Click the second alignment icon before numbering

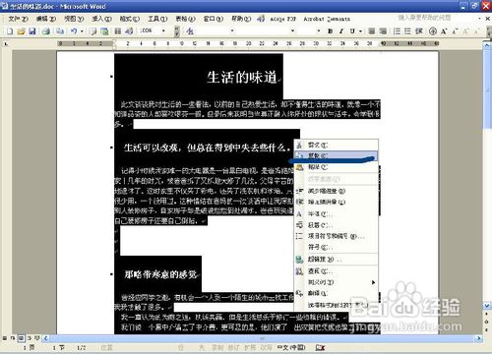coord(383,31)
